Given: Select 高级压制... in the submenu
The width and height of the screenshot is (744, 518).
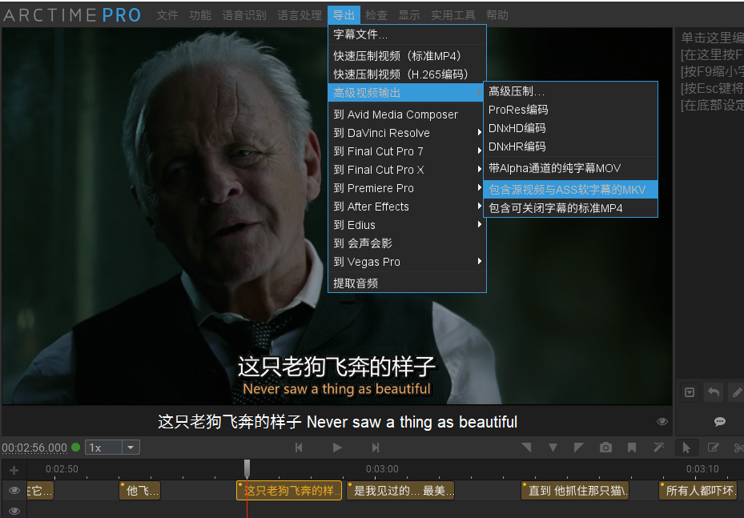Looking at the screenshot, I should click(570, 91).
